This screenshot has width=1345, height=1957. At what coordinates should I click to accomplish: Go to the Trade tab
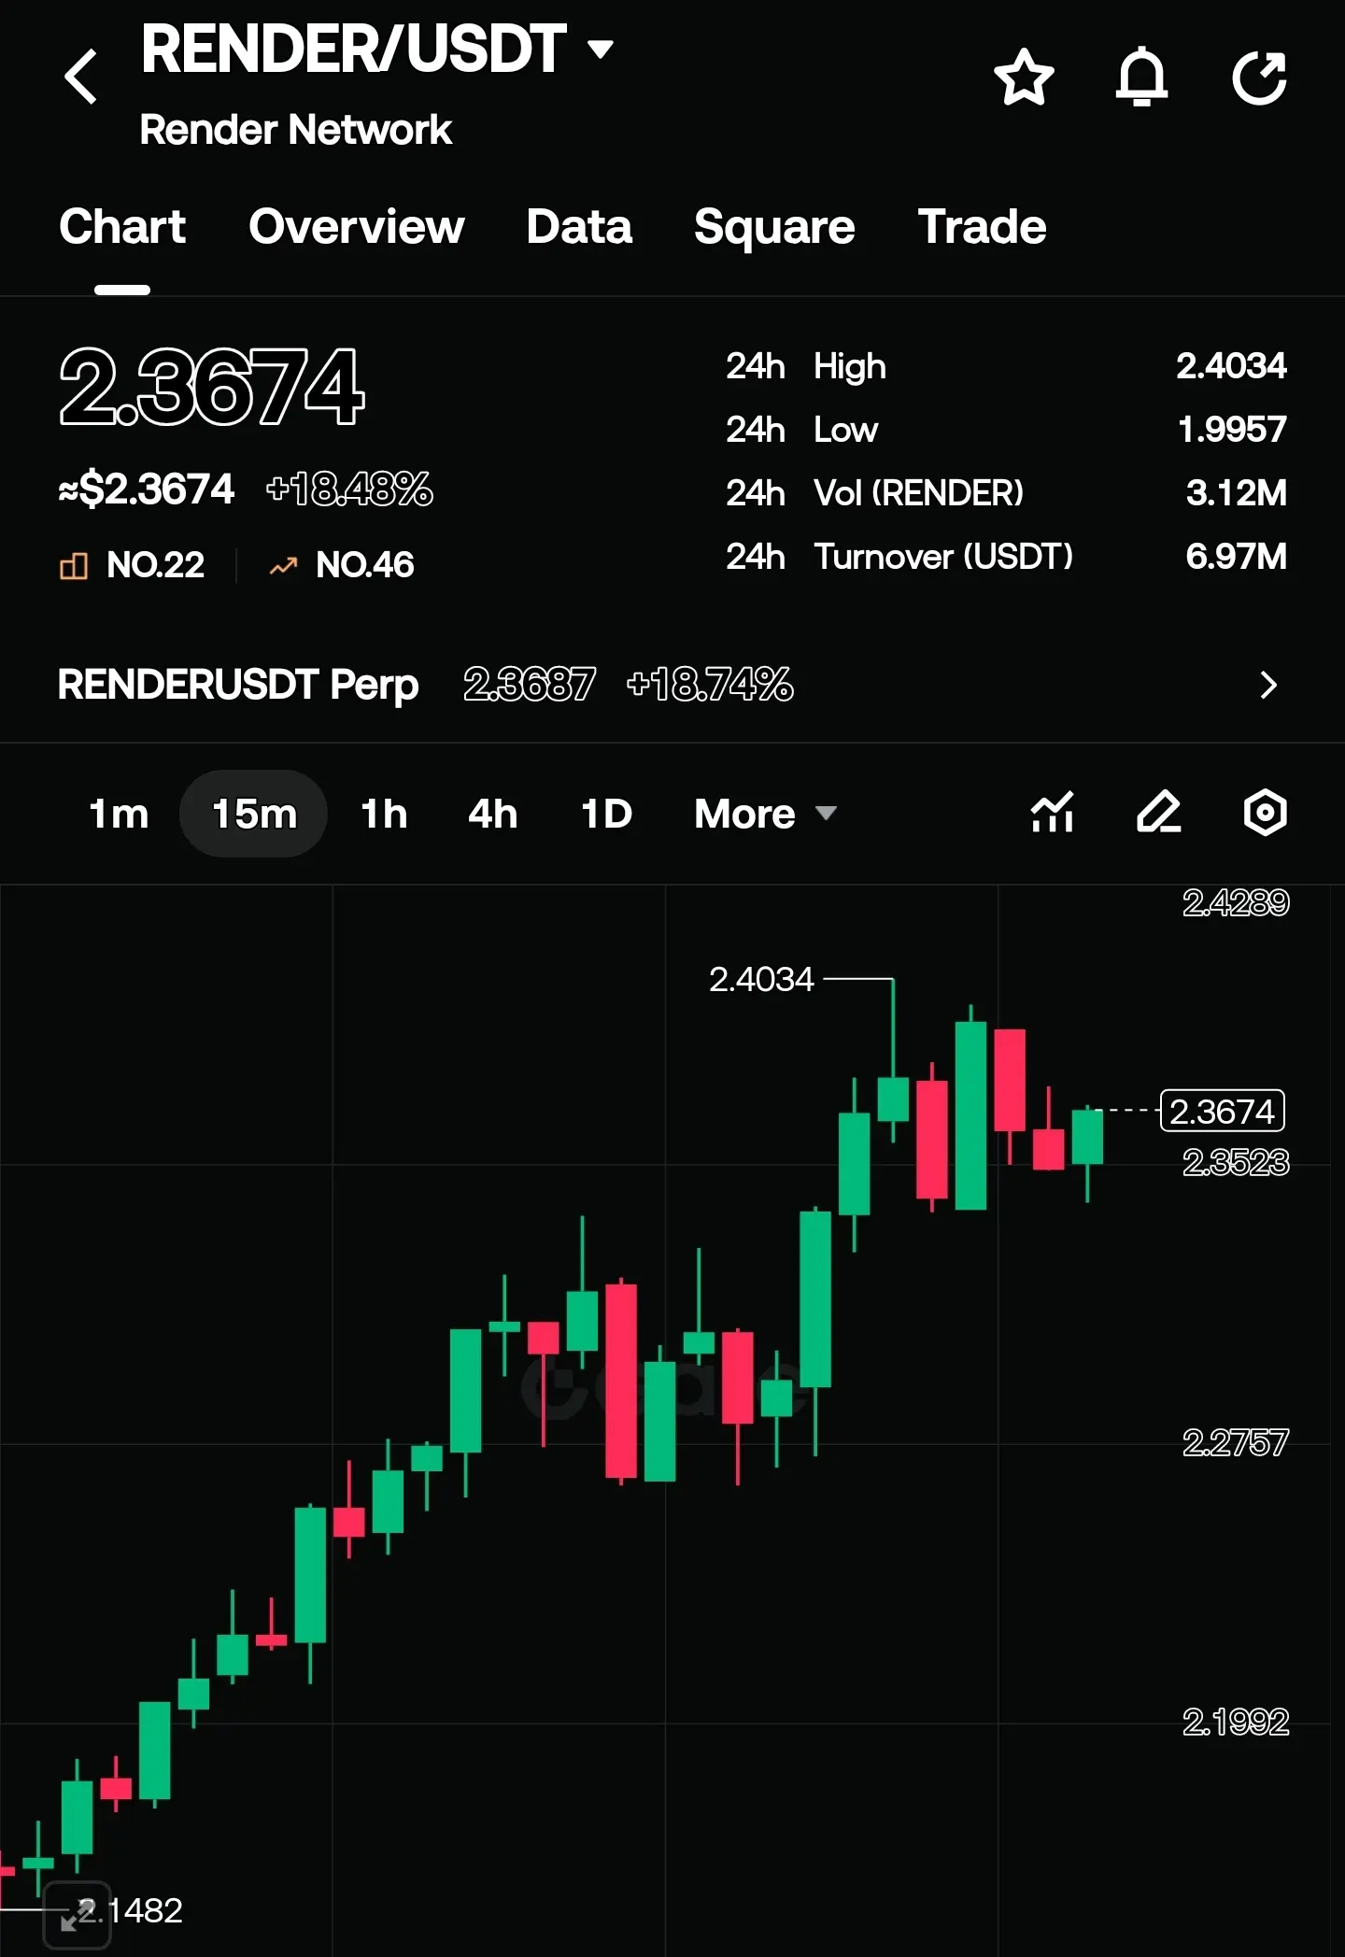click(x=982, y=227)
